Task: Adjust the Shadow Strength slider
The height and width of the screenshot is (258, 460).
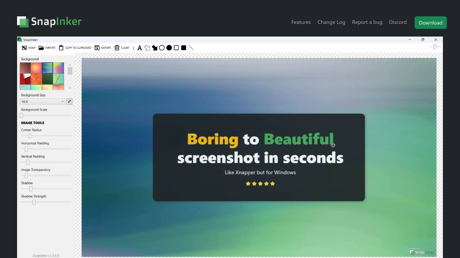Action: coord(46,202)
